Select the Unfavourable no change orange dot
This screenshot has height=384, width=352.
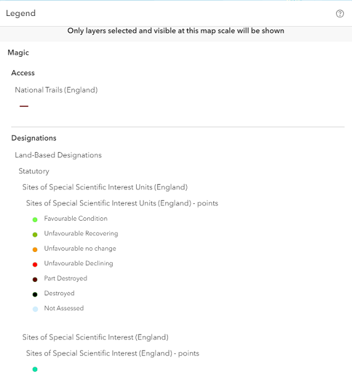pyautogui.click(x=35, y=249)
